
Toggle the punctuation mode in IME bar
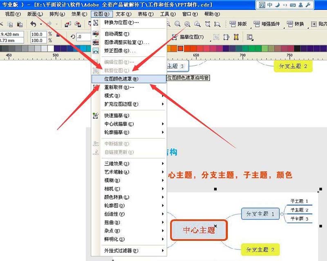tap(285, 5)
